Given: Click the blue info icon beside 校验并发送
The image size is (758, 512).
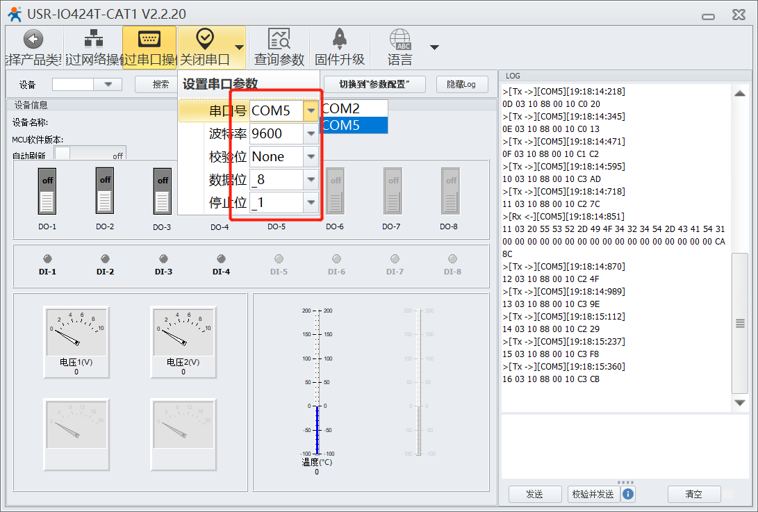Looking at the screenshot, I should click(628, 494).
